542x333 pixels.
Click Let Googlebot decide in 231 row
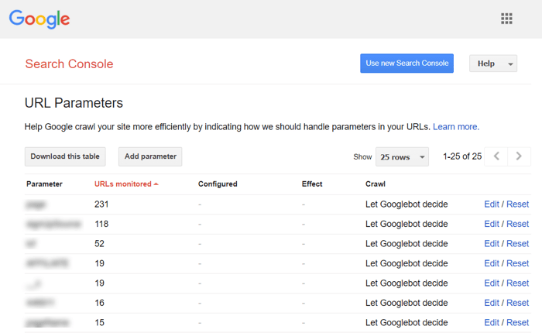406,204
